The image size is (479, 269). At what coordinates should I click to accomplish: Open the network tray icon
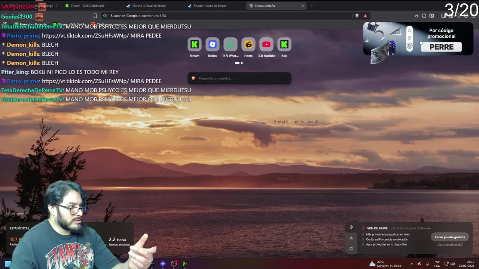click(446, 264)
